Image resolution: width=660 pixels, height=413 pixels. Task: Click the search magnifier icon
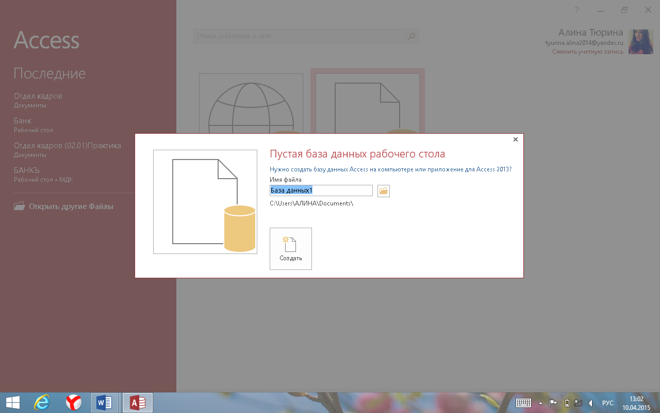(411, 36)
